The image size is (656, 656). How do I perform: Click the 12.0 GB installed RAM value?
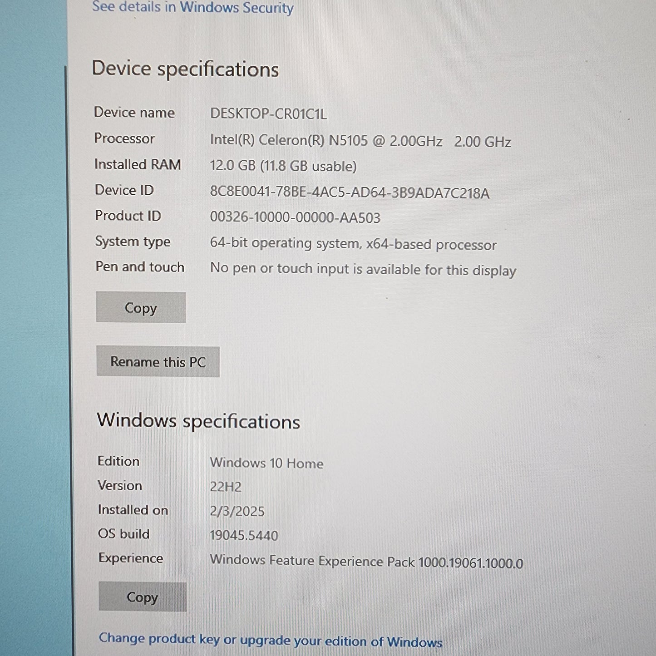pos(283,166)
